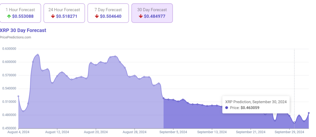Viewport: 316px width, 137px height.
Task: Click the red down arrow beside $0.484977
Action: click(141, 16)
